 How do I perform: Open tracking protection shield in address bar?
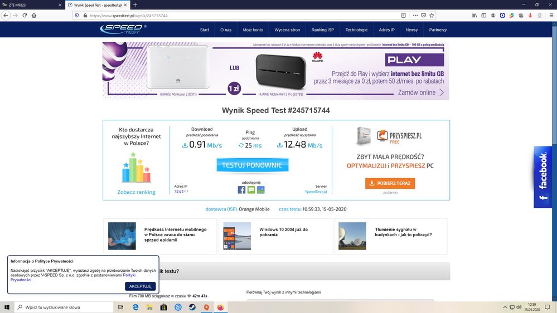pos(77,16)
